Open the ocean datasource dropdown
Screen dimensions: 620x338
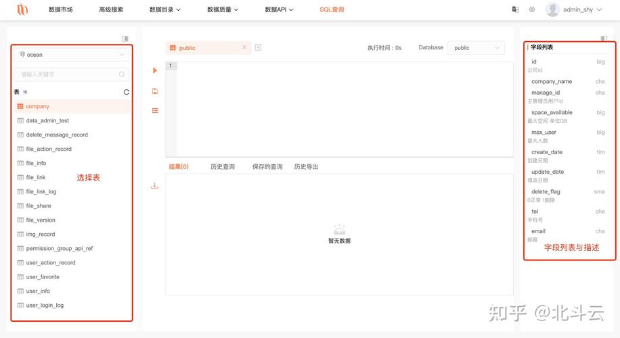pyautogui.click(x=72, y=55)
